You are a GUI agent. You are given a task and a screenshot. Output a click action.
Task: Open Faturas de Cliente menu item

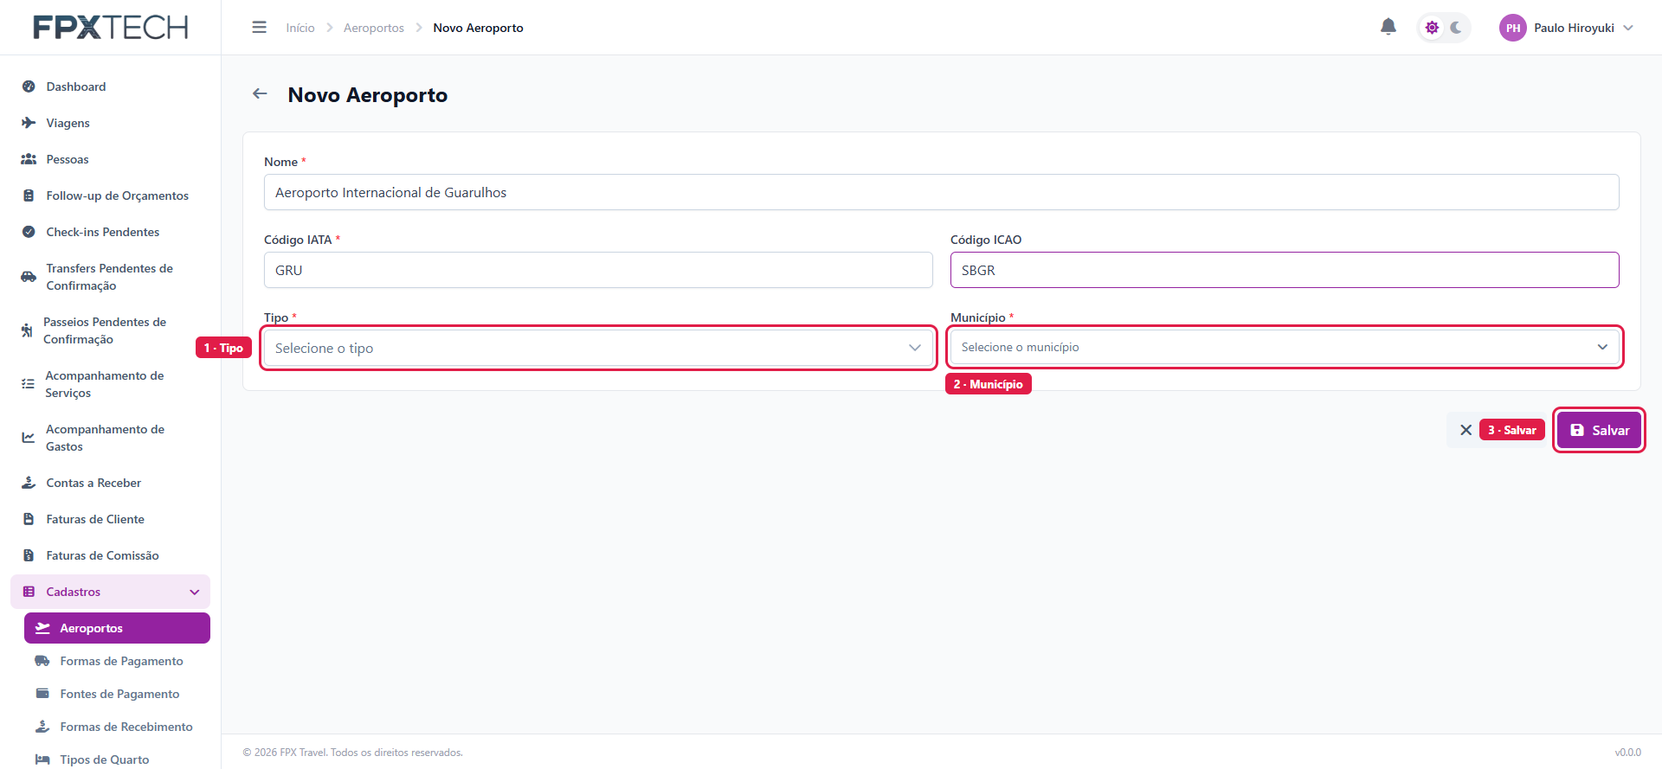(x=110, y=519)
